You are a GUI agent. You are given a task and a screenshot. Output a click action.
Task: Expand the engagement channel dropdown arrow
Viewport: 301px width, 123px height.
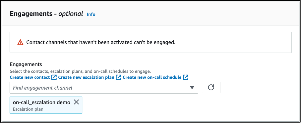click(192, 88)
